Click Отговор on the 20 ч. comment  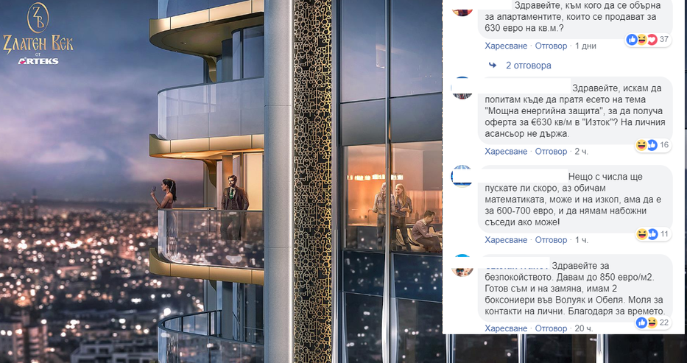click(551, 328)
